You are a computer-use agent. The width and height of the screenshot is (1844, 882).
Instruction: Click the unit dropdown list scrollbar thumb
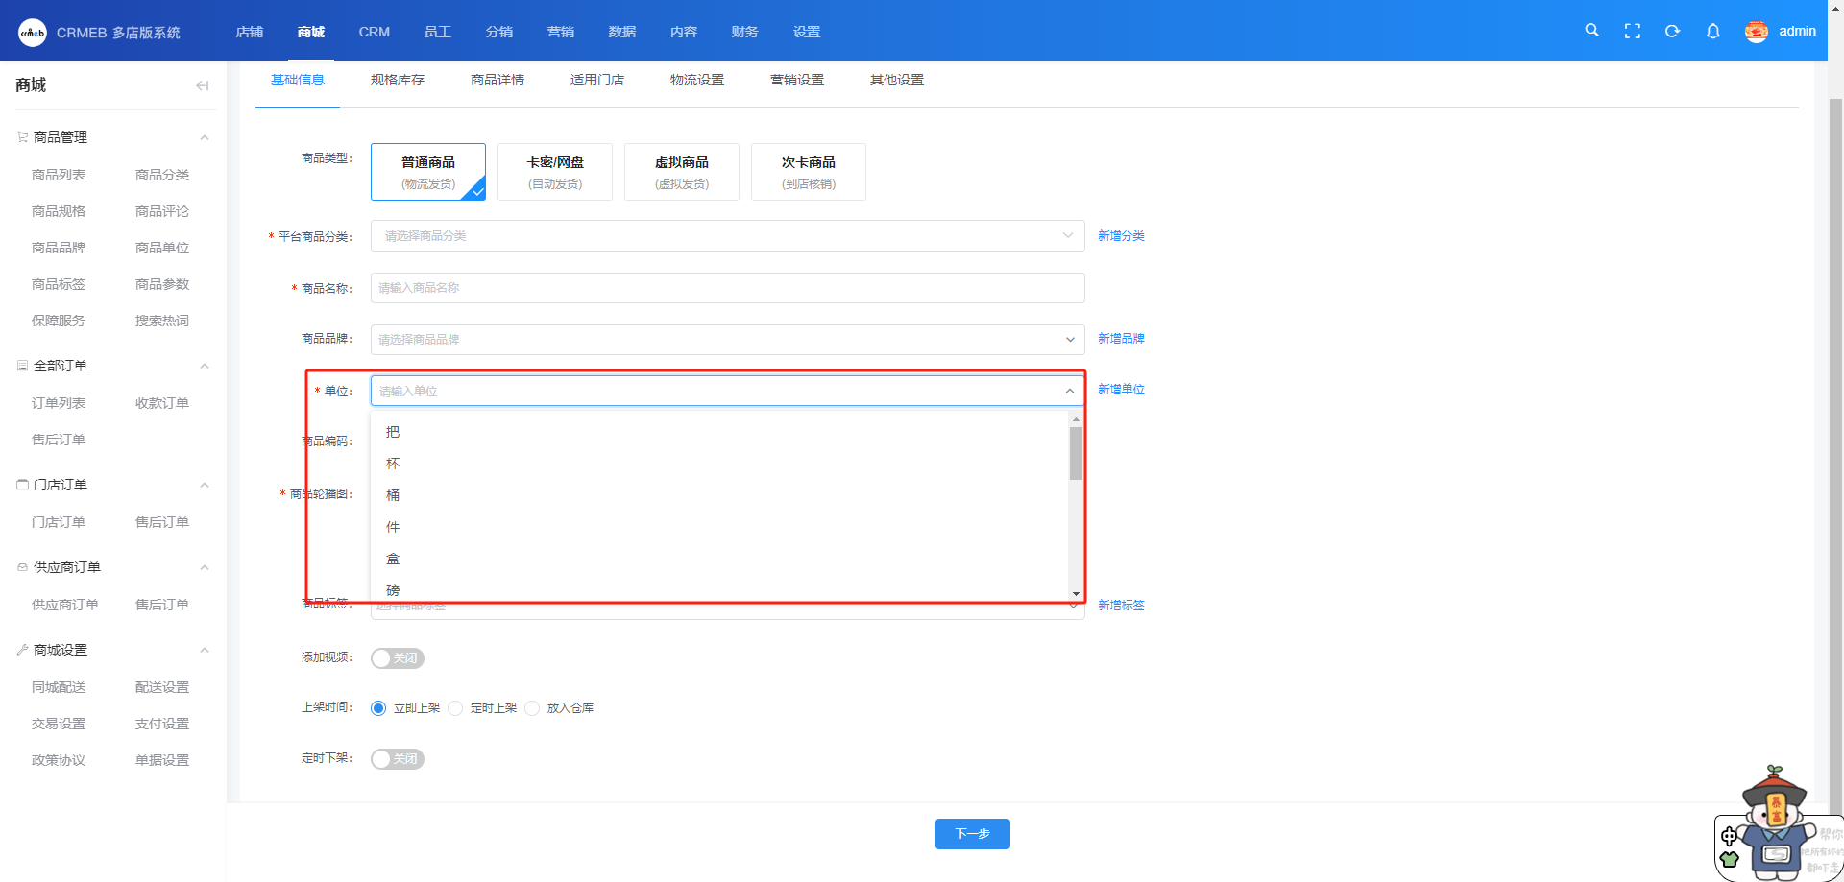(x=1076, y=453)
